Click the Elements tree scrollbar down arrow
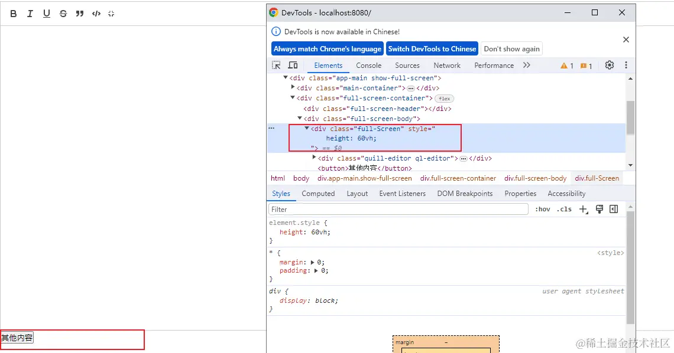The width and height of the screenshot is (674, 353). pyautogui.click(x=630, y=165)
